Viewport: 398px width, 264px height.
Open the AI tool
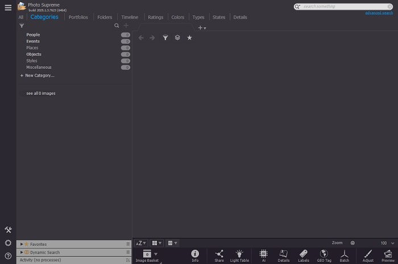coord(264,256)
